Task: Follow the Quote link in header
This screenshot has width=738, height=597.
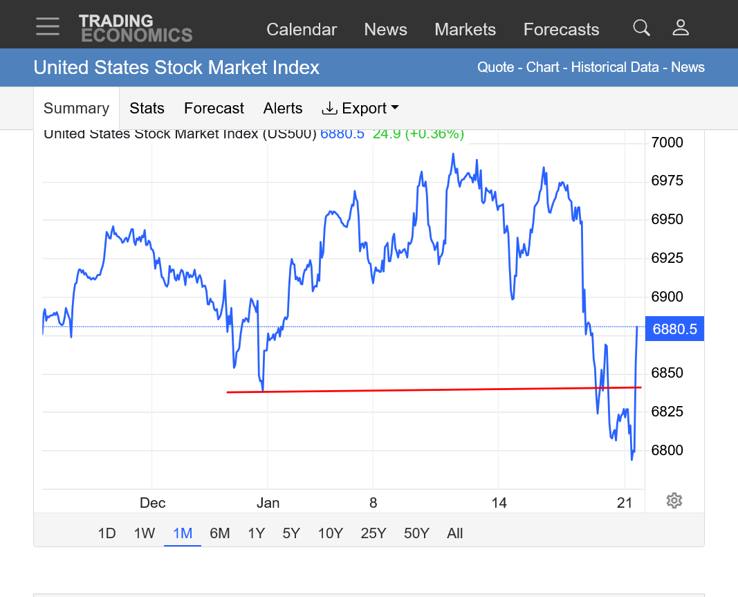Action: coord(495,68)
